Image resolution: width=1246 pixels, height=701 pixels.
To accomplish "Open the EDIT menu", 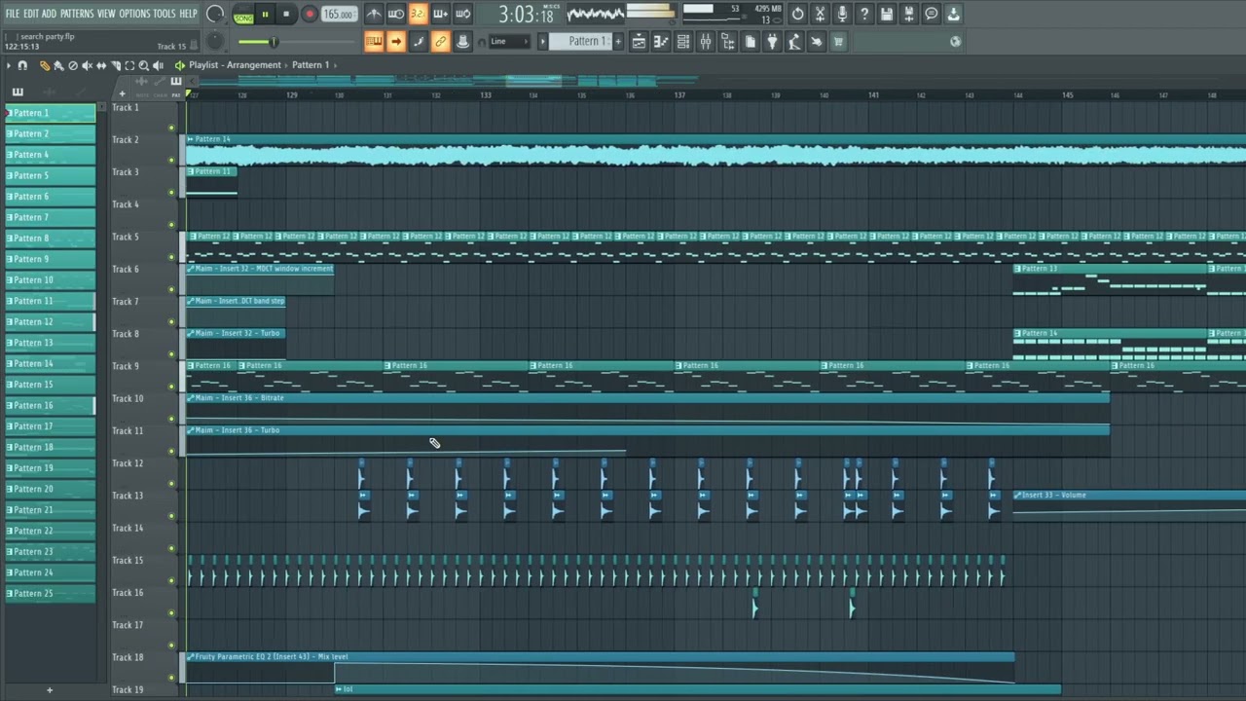I will tap(31, 14).
